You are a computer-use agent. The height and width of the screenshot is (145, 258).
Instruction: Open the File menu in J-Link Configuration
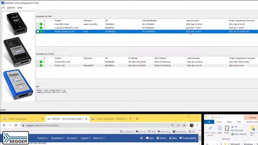[3, 8]
